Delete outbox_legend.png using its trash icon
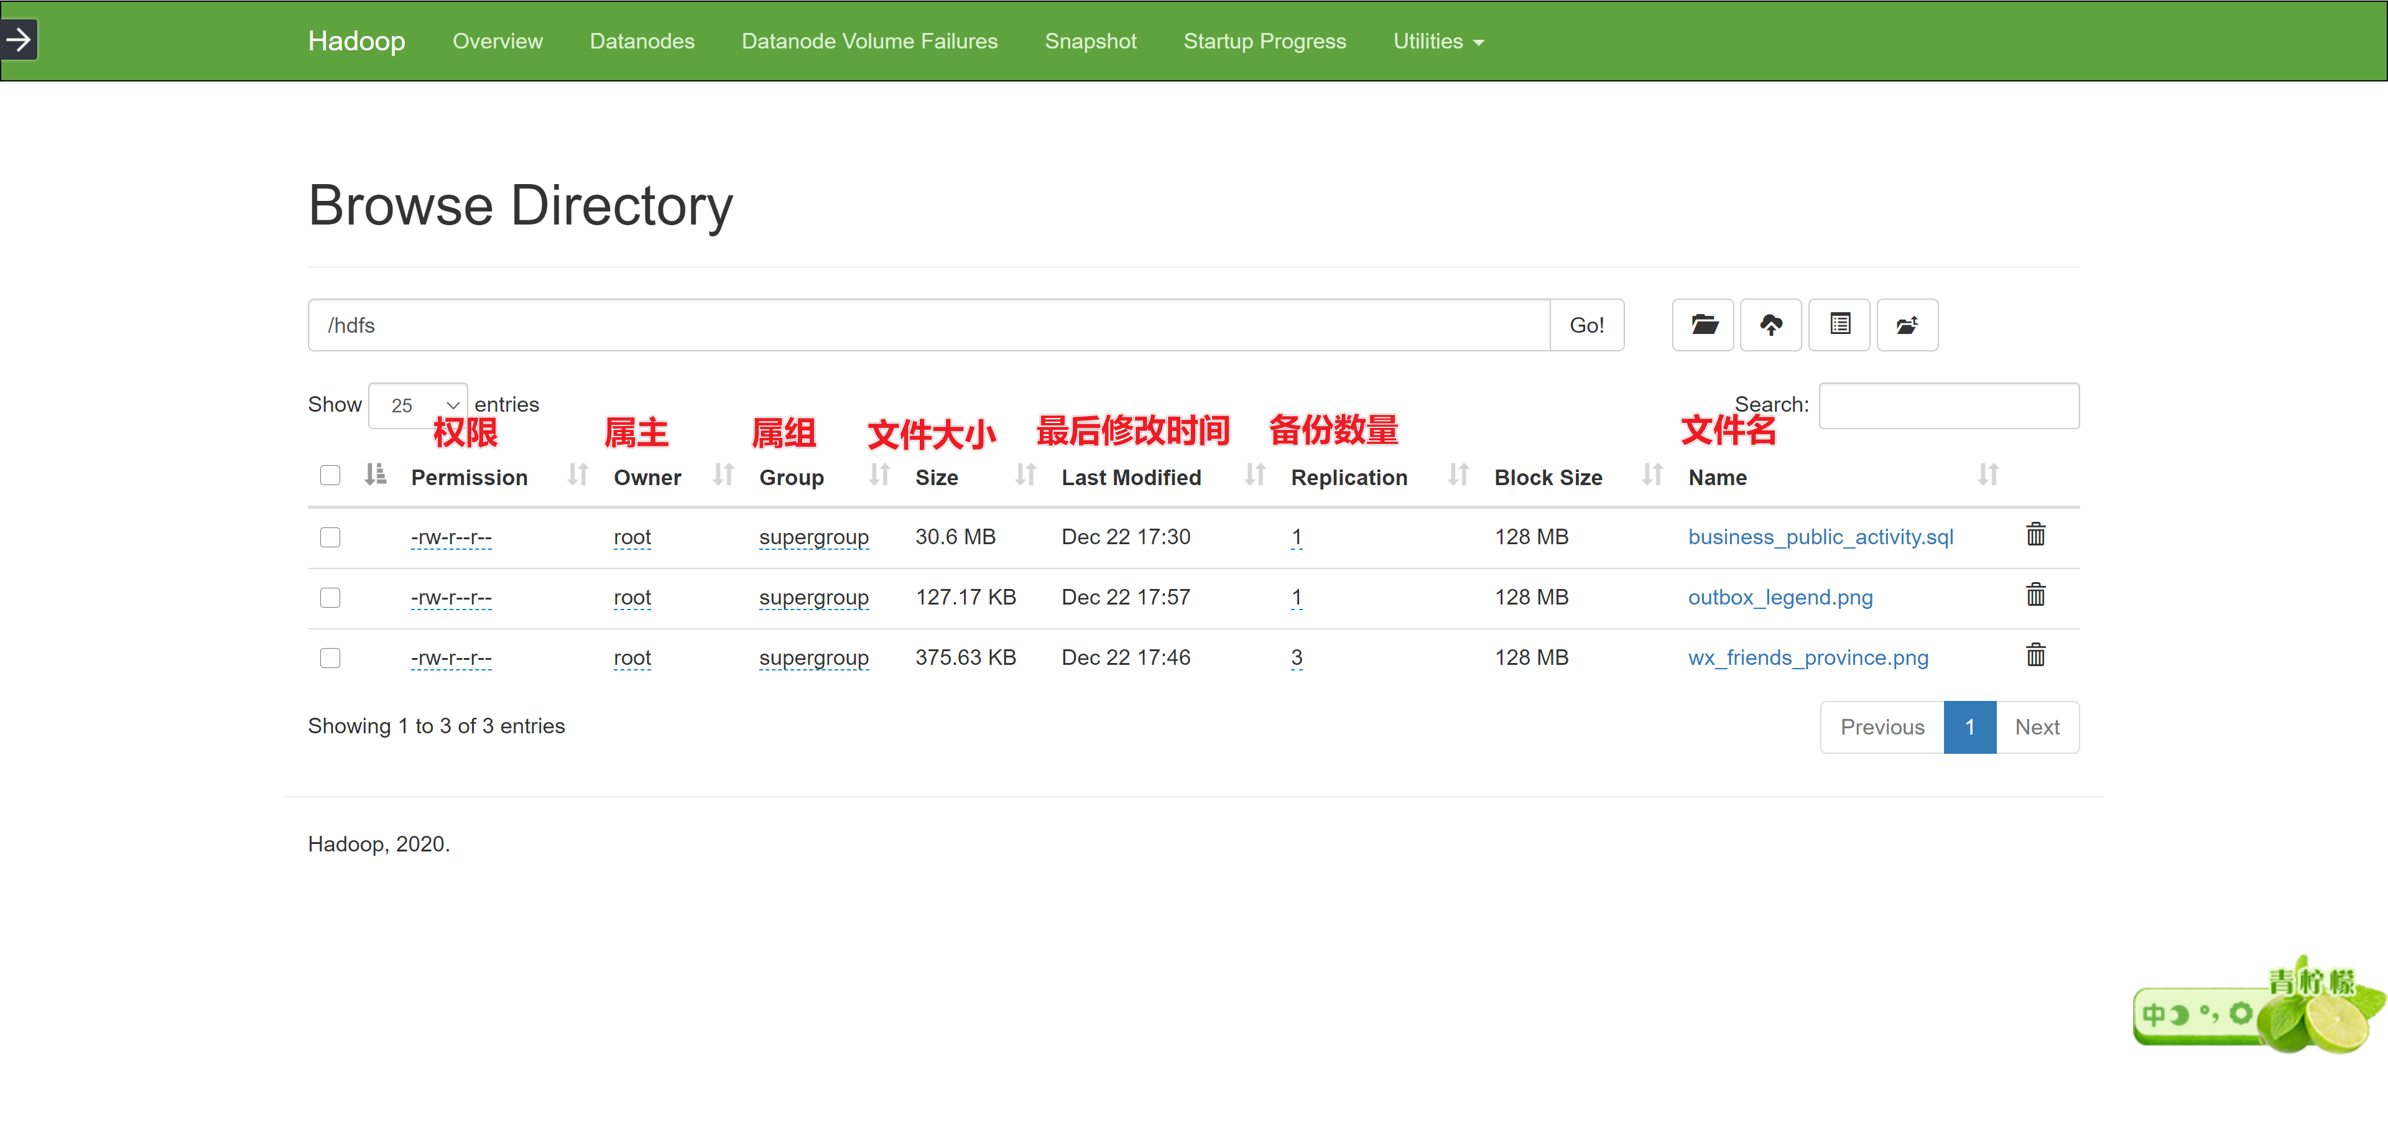 click(x=2035, y=595)
